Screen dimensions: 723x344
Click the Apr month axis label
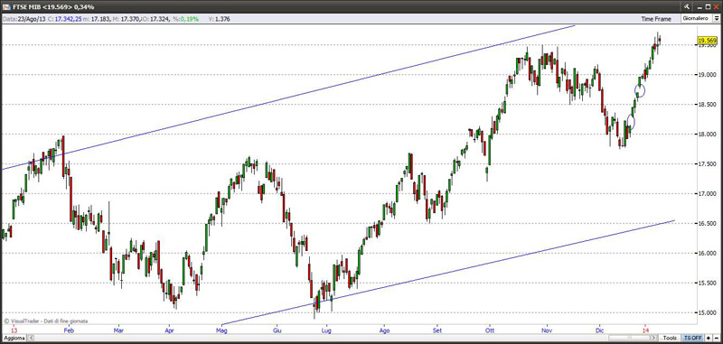pyautogui.click(x=170, y=330)
